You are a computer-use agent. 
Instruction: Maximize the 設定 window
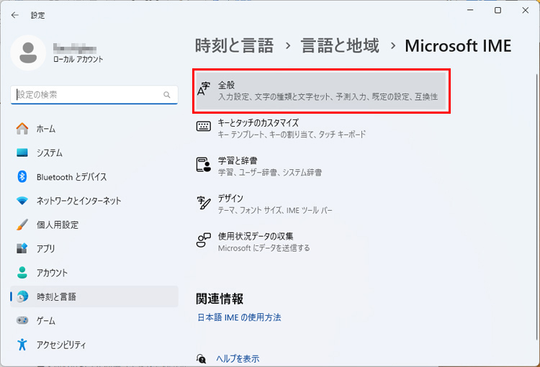click(498, 10)
